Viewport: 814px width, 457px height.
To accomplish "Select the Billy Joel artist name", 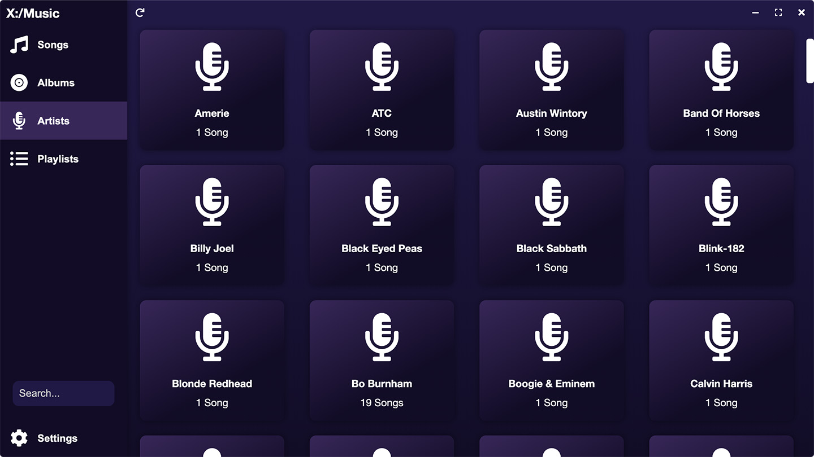I will click(212, 248).
